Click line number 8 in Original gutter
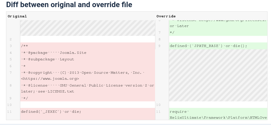This screenshot has height=125, width=271. 11,85
